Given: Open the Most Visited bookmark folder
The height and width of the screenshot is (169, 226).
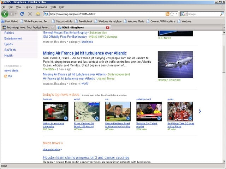Looking at the screenshot, I should [10, 21].
